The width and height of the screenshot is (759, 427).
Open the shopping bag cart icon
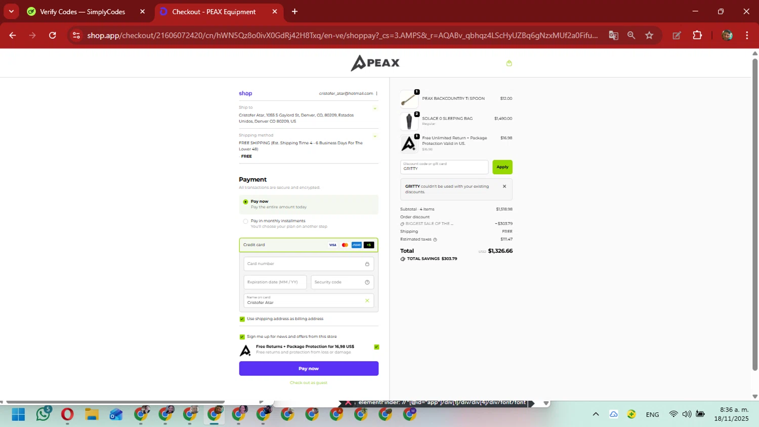(509, 63)
